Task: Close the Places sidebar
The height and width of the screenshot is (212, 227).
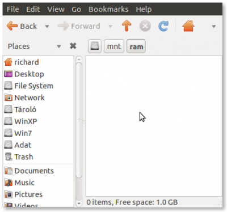Action: [x=73, y=46]
